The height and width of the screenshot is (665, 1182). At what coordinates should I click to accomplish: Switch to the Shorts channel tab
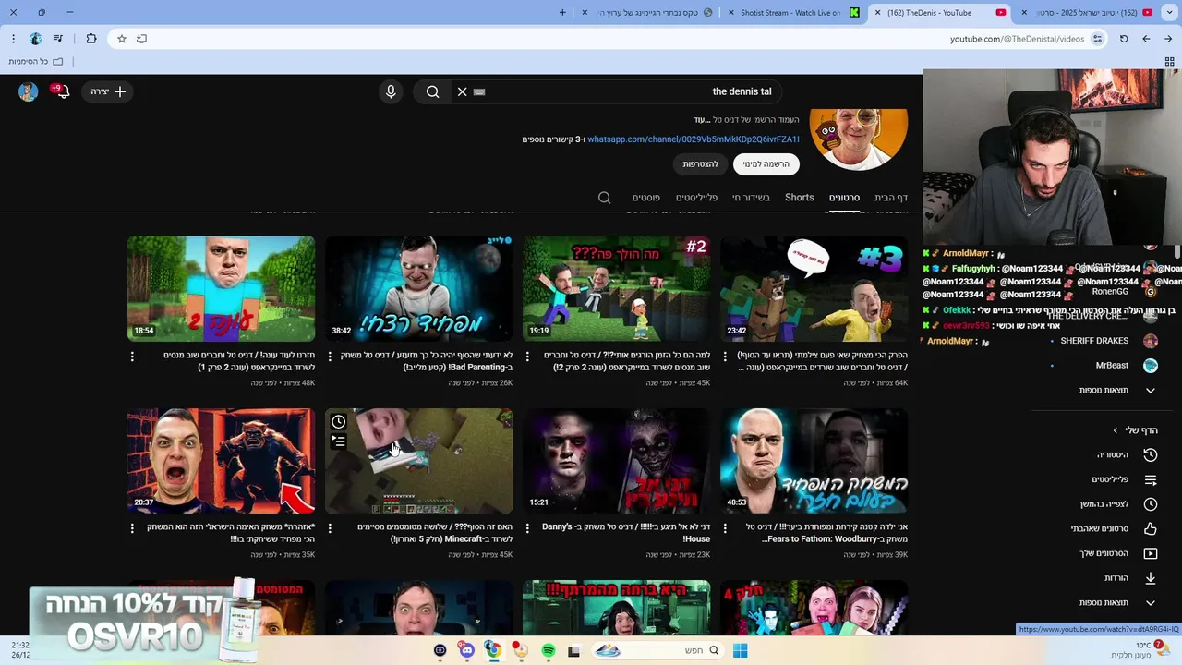point(800,198)
